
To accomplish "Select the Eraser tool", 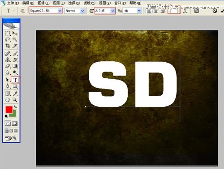I will pyautogui.click(x=8, y=66).
